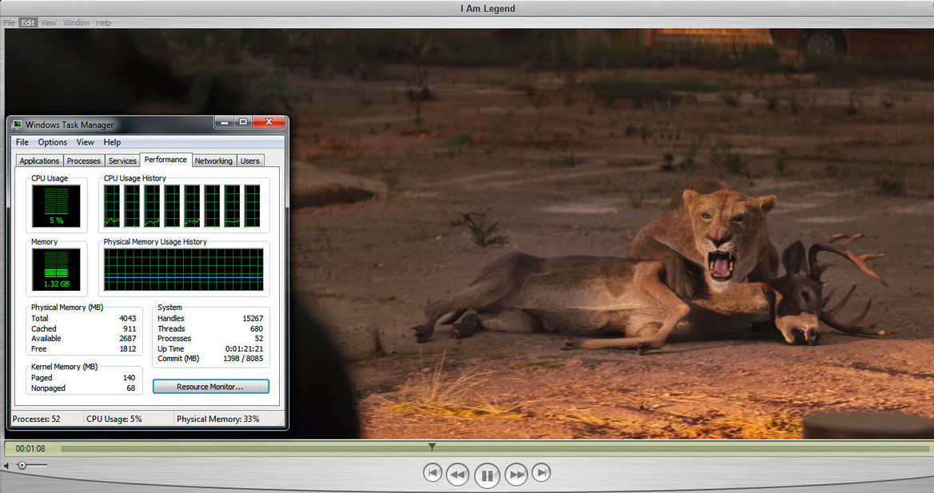Click the Available memory value 2687
Image resolution: width=934 pixels, height=493 pixels.
tap(127, 339)
